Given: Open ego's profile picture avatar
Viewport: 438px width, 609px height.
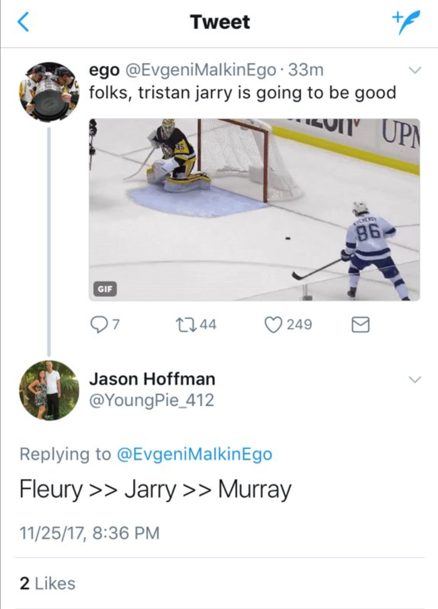Looking at the screenshot, I should 49,92.
